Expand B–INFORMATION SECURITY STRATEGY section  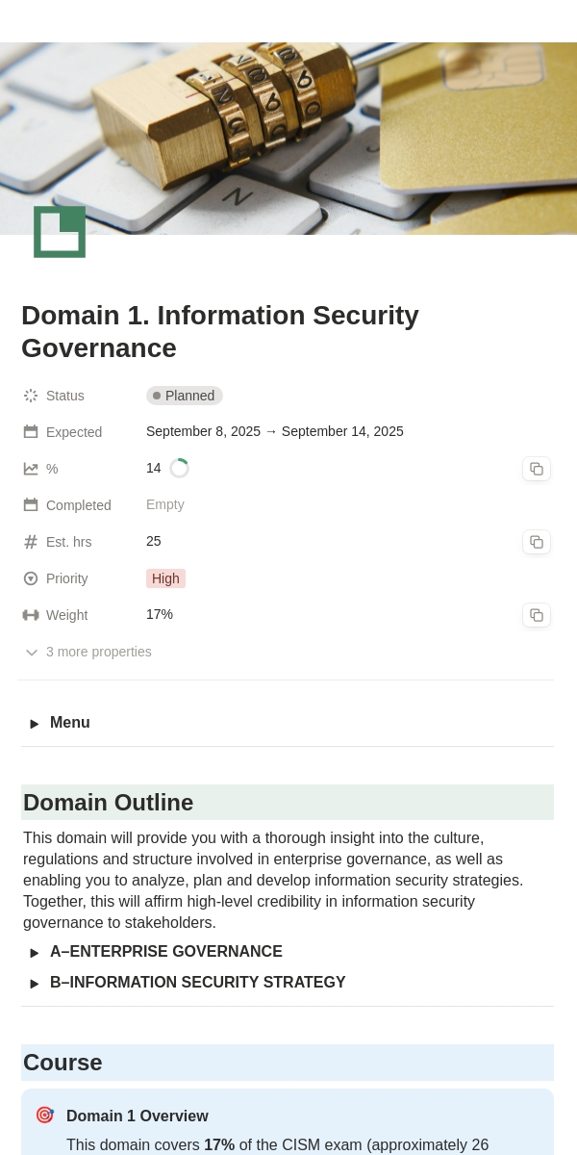35,984
